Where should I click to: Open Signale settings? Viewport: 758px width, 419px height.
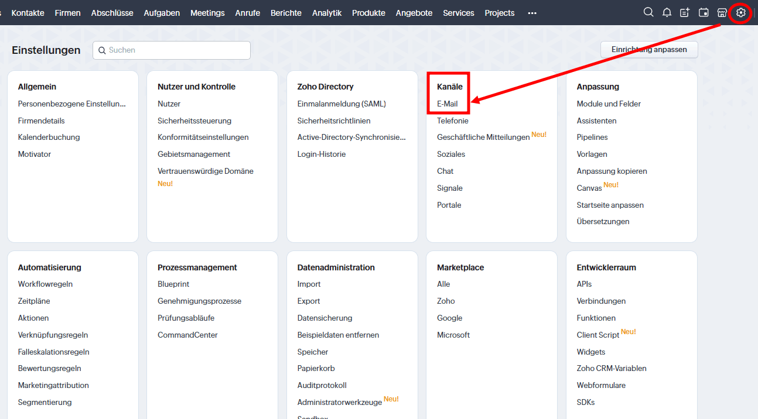coord(450,188)
